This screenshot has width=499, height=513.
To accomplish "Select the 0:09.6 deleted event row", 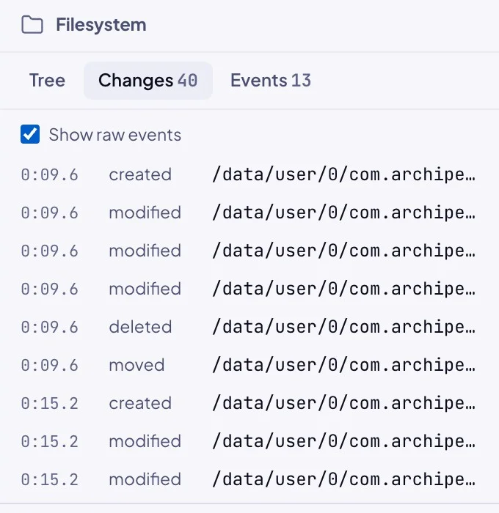I will coord(248,327).
